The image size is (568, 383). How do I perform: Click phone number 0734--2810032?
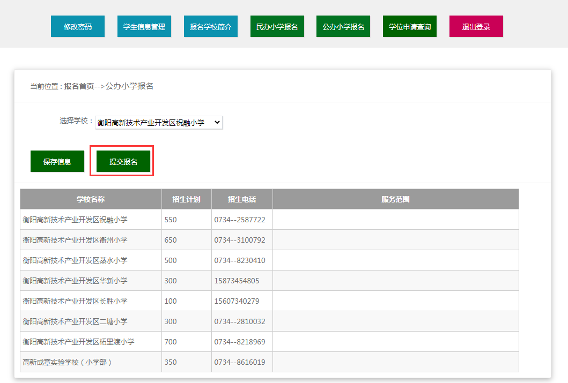pos(239,321)
